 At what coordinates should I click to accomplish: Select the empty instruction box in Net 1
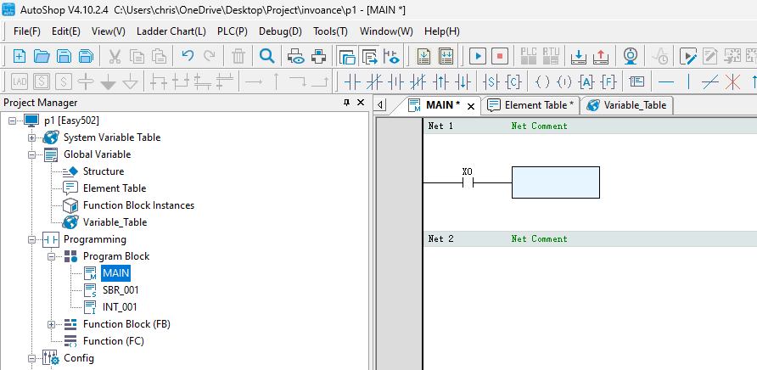tap(556, 182)
